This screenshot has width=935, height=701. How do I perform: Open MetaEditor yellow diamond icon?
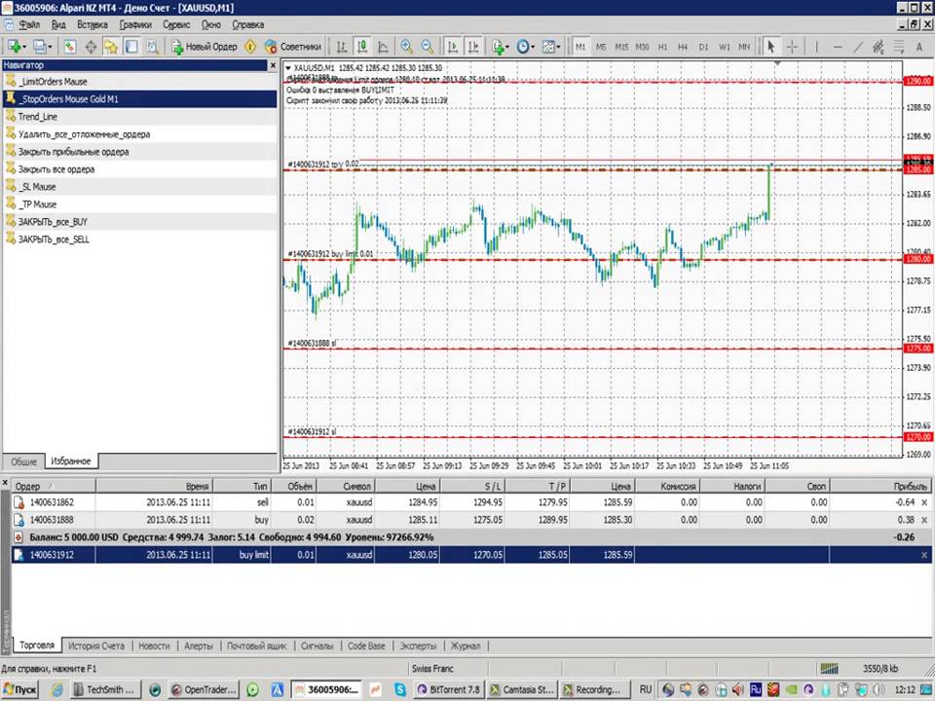pos(250,47)
